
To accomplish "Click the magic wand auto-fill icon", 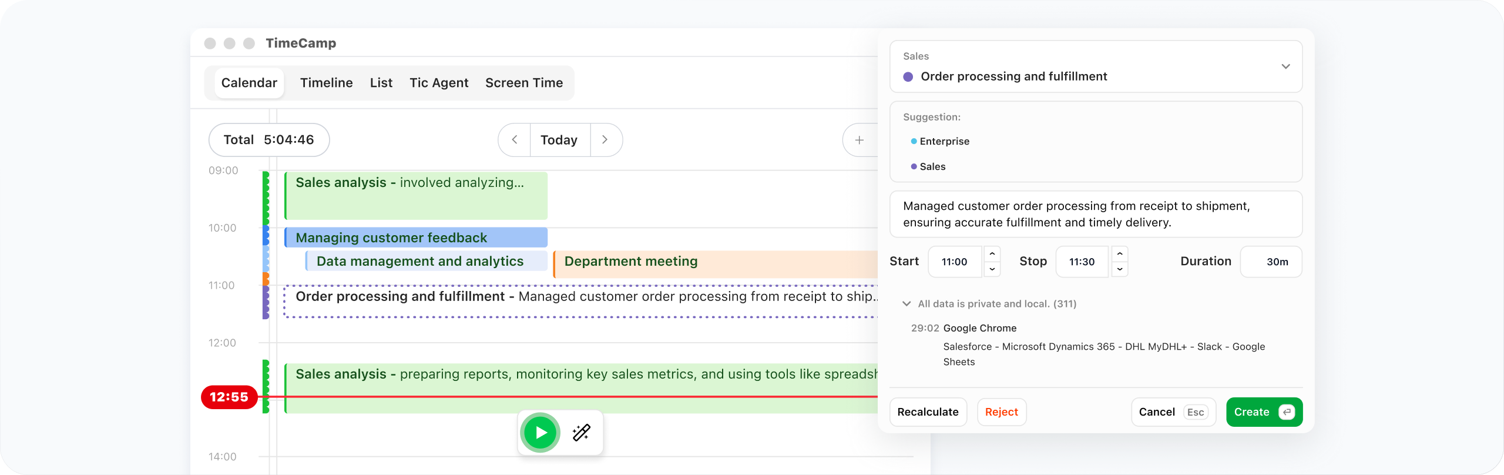I will pos(581,433).
